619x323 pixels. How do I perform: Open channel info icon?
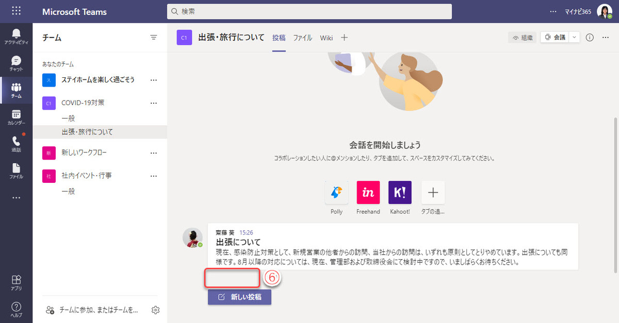point(590,38)
